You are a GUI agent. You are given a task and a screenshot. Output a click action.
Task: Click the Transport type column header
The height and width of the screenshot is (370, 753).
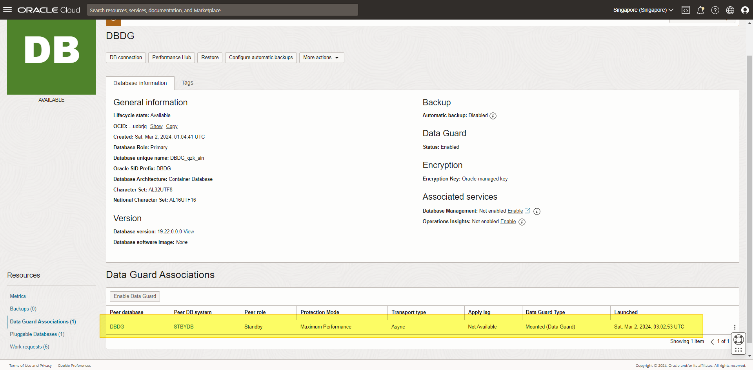click(x=409, y=312)
